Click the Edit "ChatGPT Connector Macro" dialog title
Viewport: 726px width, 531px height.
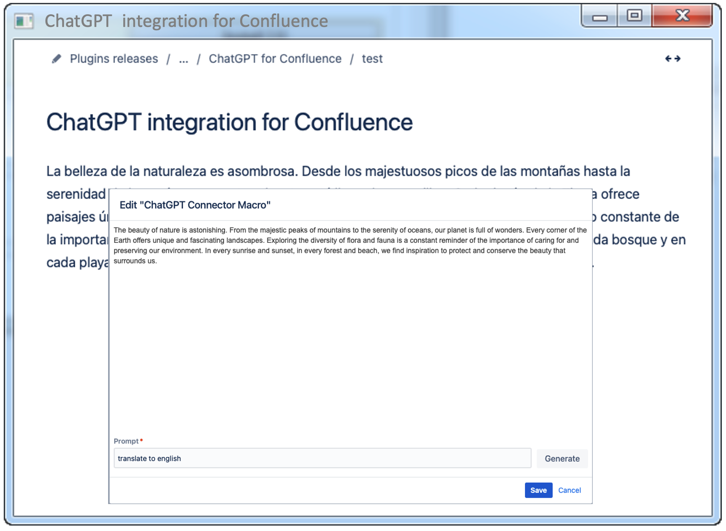tap(195, 205)
